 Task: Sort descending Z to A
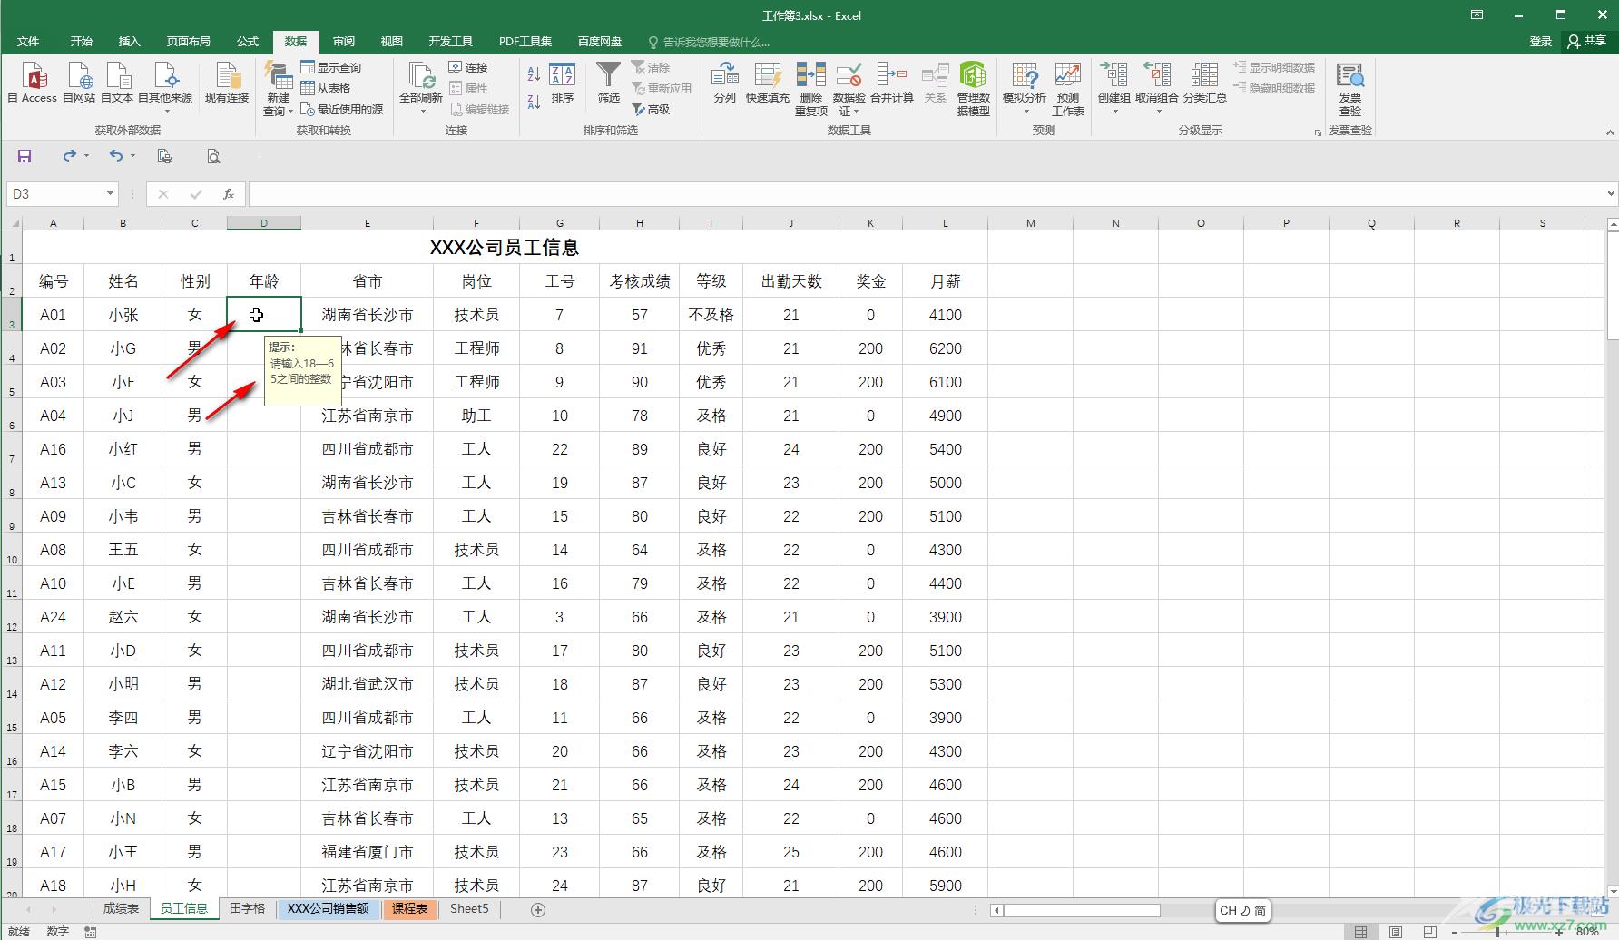pos(534,102)
